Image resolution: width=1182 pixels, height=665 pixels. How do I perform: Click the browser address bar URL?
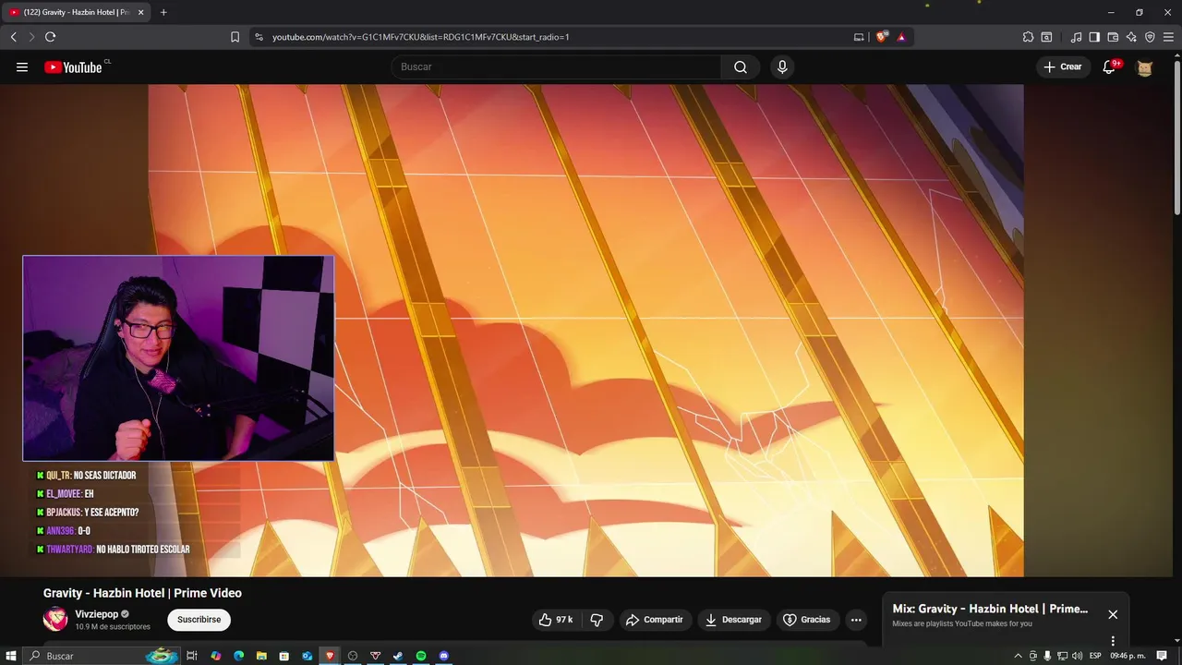420,37
